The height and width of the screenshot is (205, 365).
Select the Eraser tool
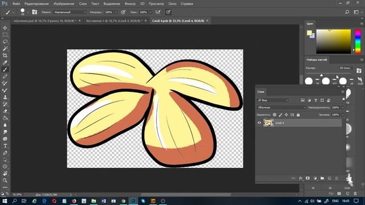pyautogui.click(x=5, y=111)
